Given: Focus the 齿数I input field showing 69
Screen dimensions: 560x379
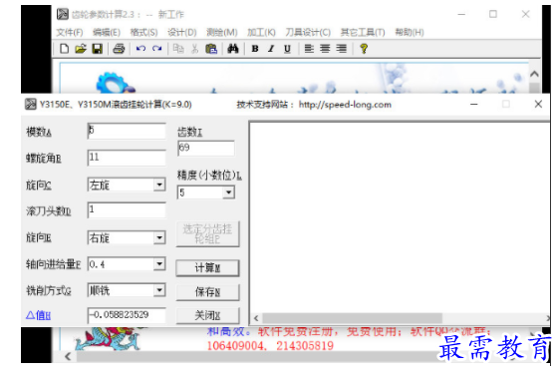Looking at the screenshot, I should click(x=206, y=148).
